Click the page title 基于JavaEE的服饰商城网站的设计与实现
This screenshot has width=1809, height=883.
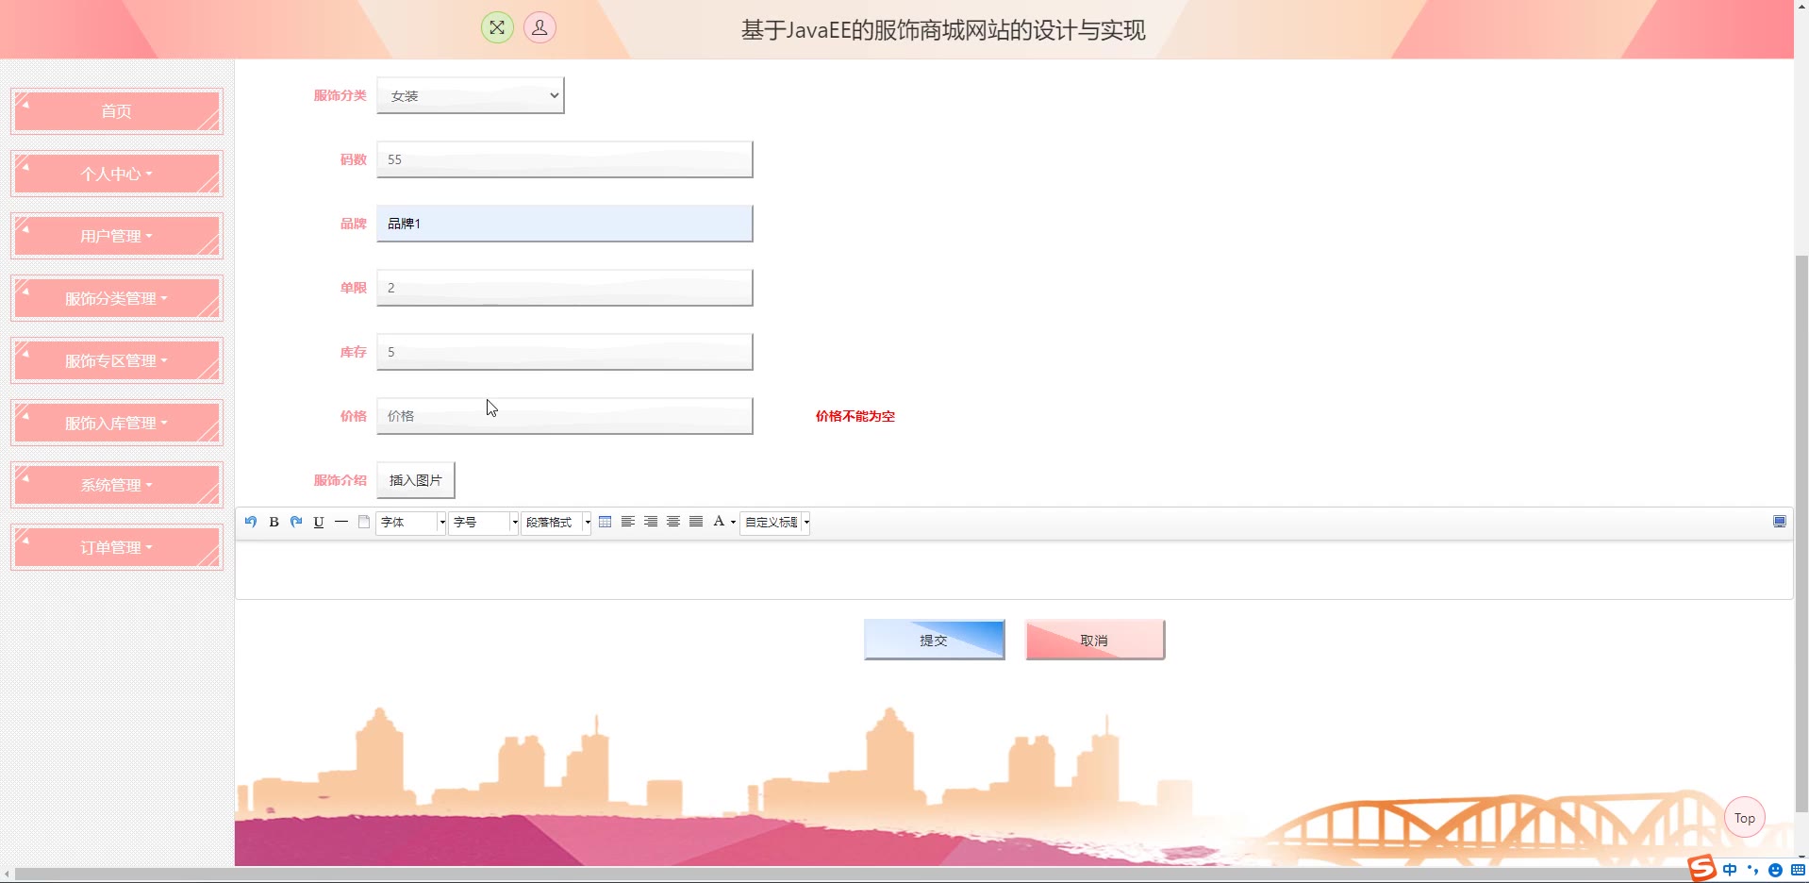(943, 30)
